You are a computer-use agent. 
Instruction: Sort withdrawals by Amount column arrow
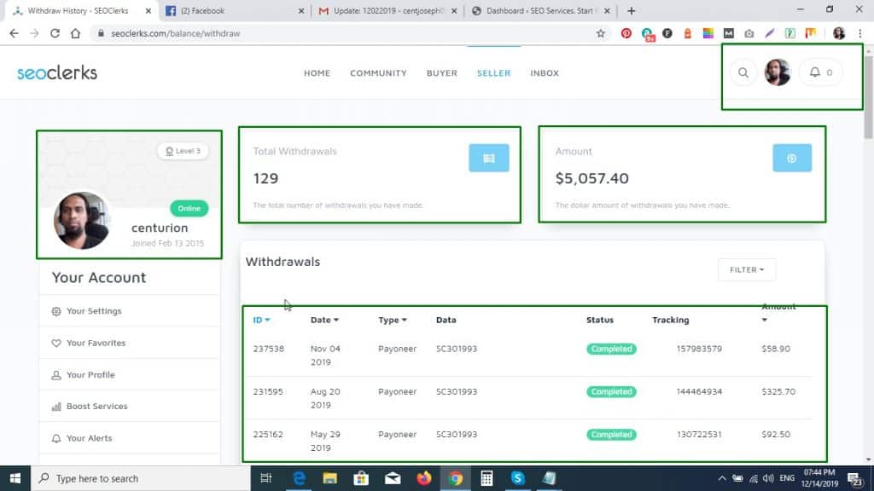[x=764, y=321]
